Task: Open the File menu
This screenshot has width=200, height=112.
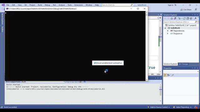Action: click(8, 5)
